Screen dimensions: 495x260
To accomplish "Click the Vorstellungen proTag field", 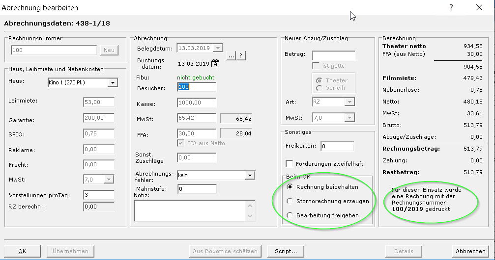I will click(x=98, y=195).
